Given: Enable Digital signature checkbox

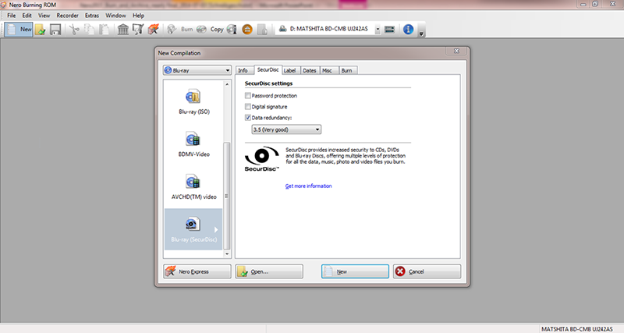Looking at the screenshot, I should point(248,107).
